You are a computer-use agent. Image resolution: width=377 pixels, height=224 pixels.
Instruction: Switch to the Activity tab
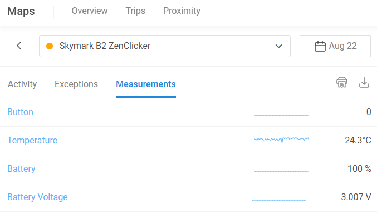[x=22, y=84]
